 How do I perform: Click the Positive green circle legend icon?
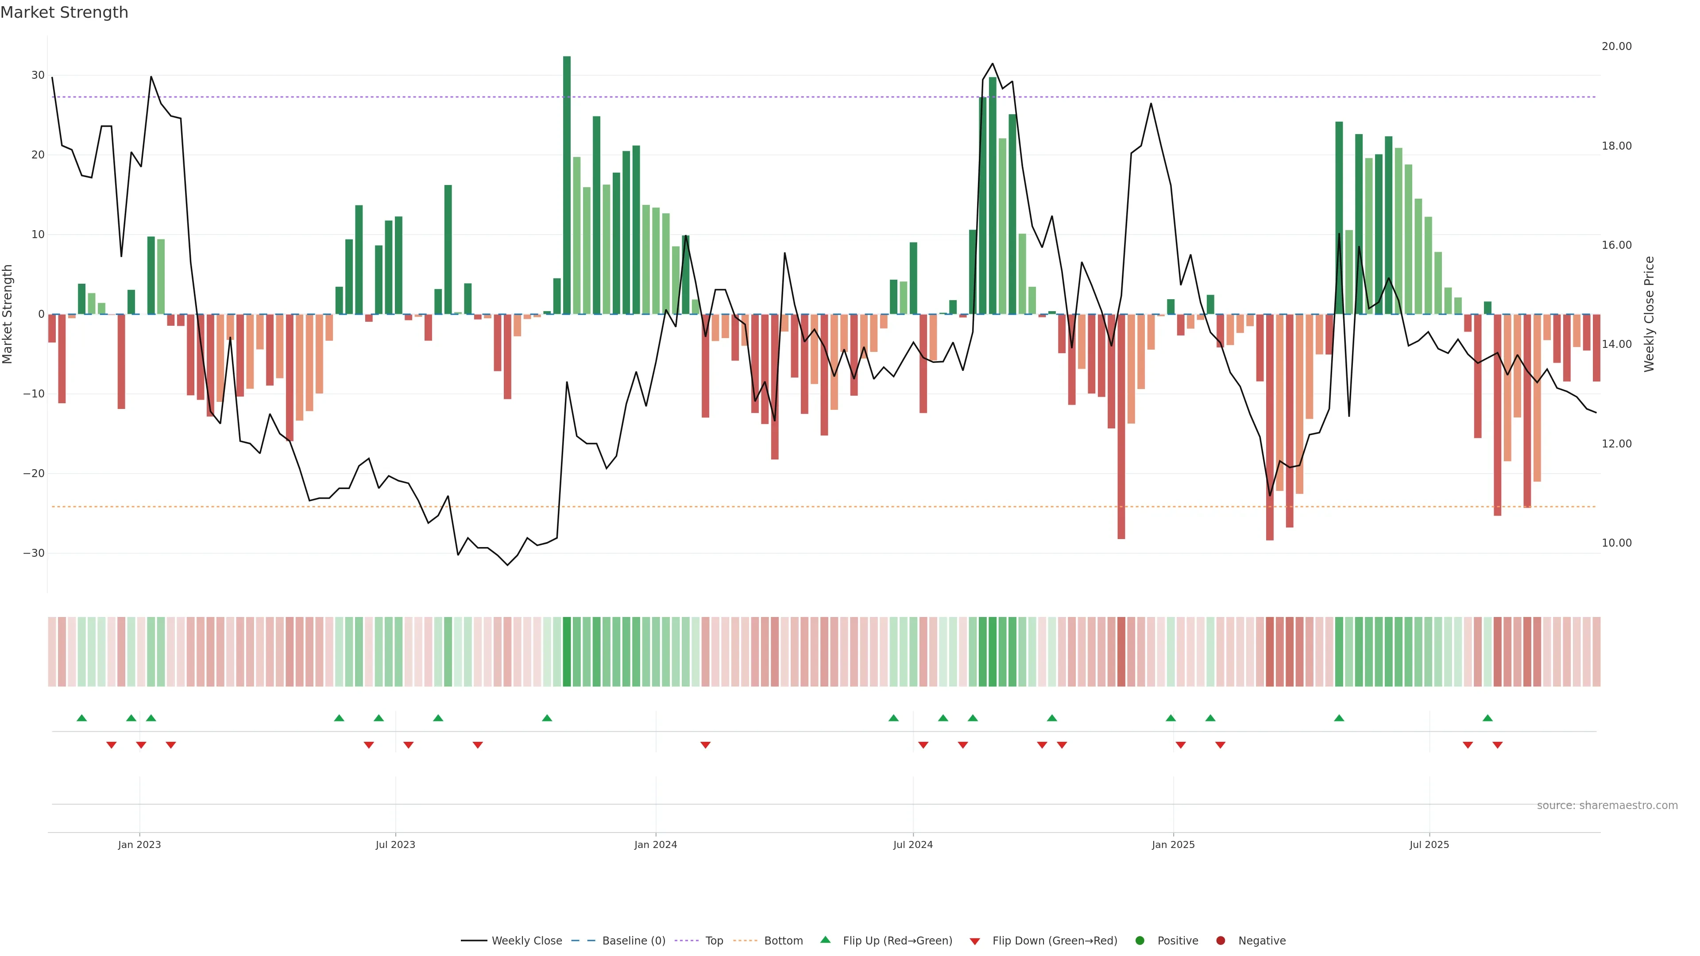click(x=1140, y=941)
